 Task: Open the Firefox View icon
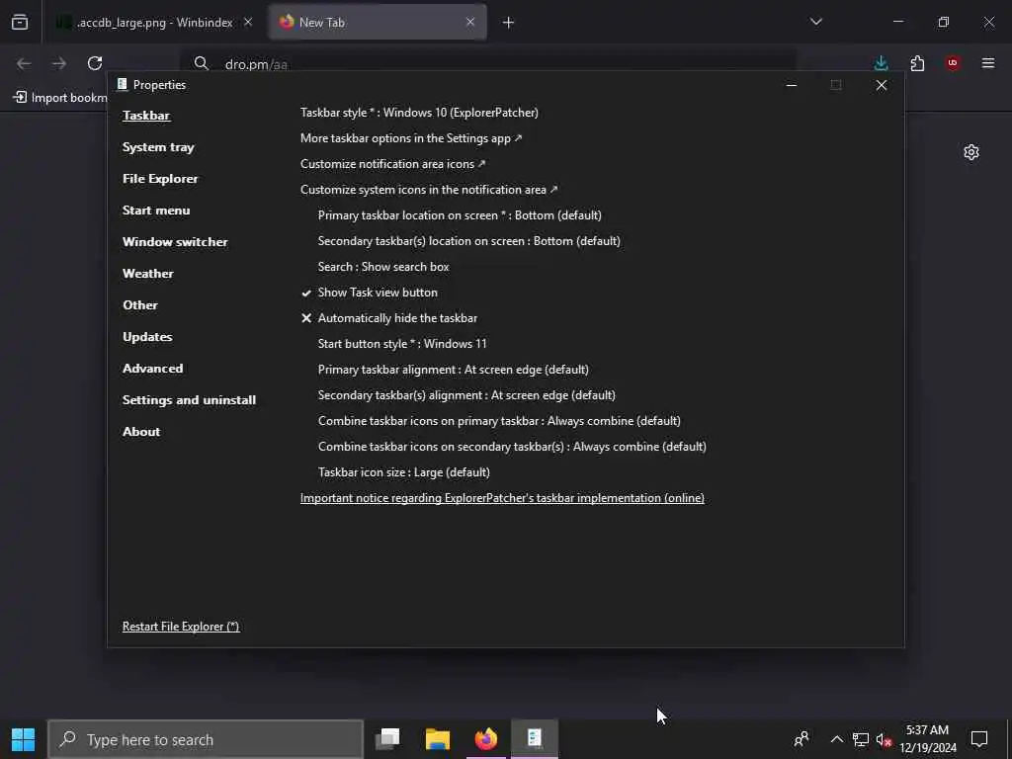click(20, 22)
